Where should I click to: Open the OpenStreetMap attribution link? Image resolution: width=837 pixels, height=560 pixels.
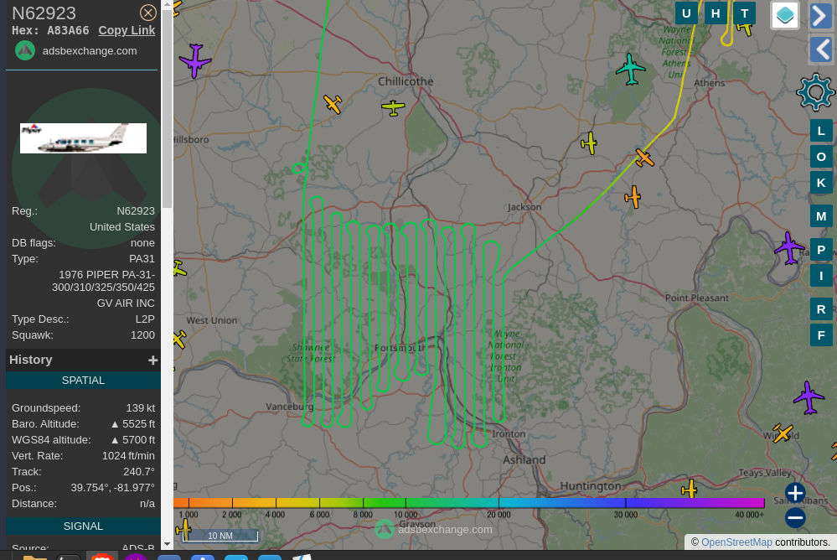point(736,542)
